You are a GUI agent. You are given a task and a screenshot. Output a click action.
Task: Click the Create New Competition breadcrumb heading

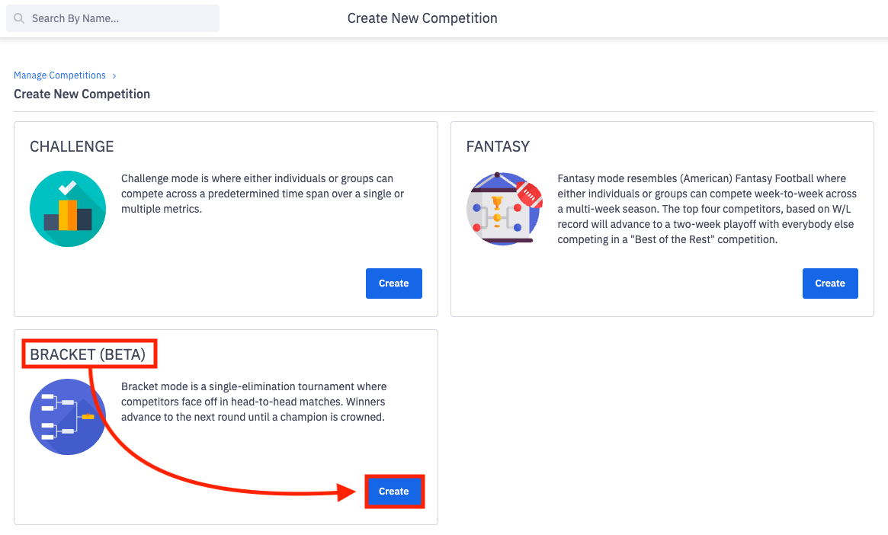pyautogui.click(x=82, y=95)
